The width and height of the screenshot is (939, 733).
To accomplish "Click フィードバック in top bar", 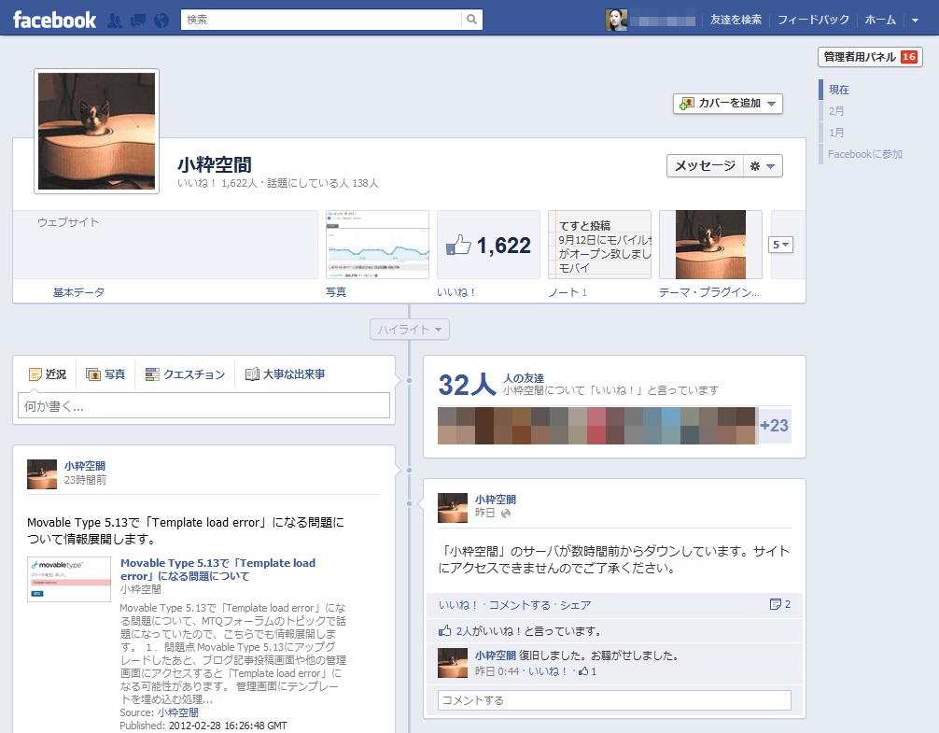I will [813, 20].
